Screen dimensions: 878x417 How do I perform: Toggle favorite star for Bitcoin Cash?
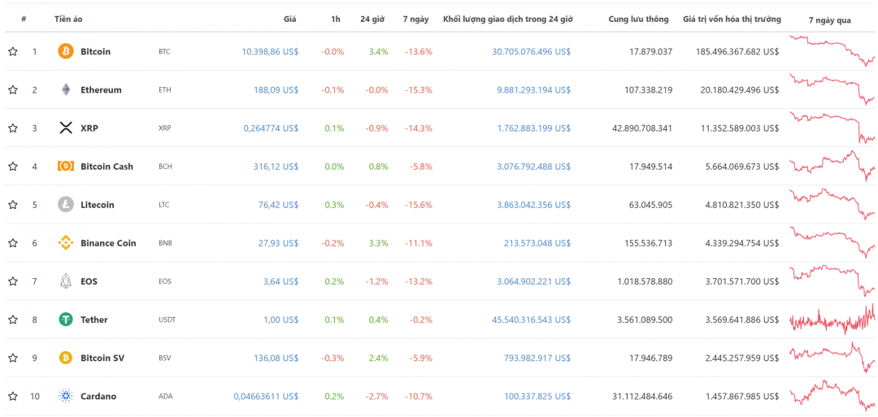(x=13, y=167)
